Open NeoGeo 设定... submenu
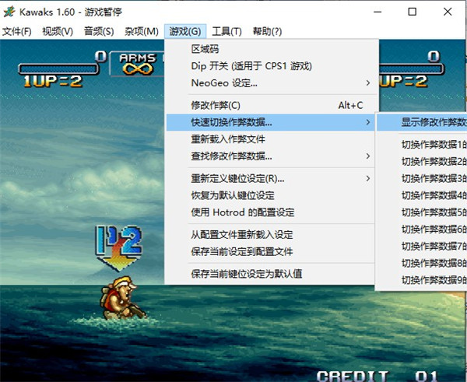The width and height of the screenshot is (467, 382). click(270, 82)
